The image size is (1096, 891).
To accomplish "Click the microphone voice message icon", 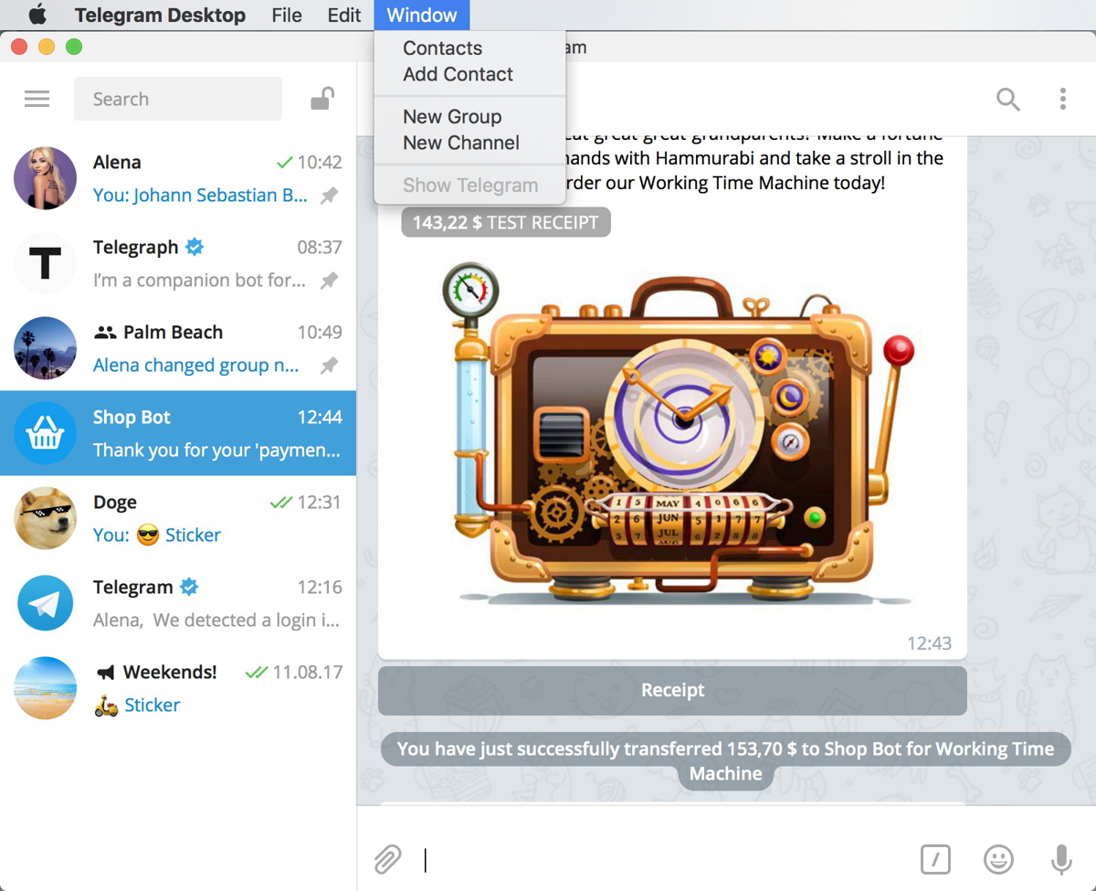I will point(1060,859).
